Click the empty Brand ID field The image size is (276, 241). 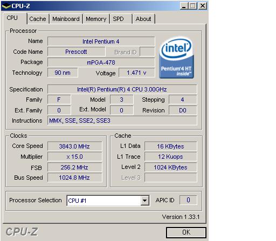point(147,52)
